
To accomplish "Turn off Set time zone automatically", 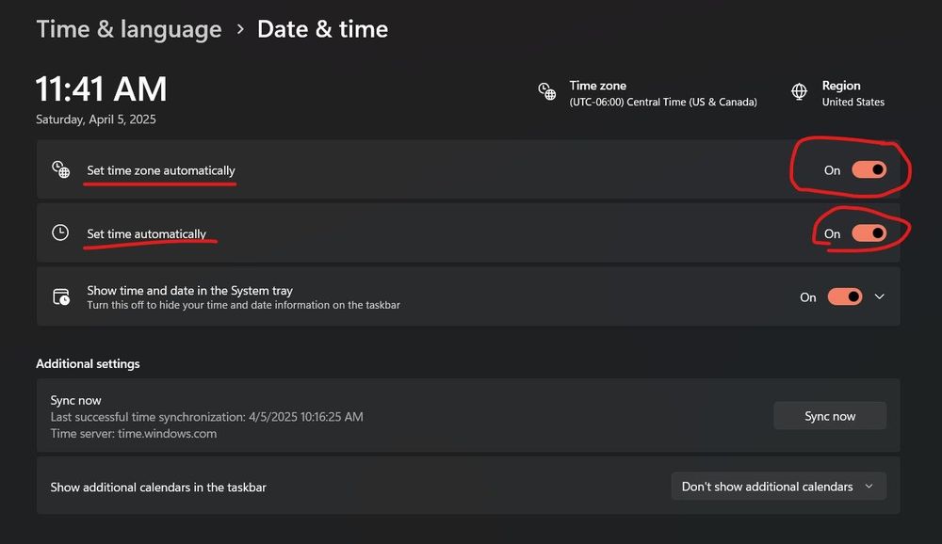I will (868, 169).
